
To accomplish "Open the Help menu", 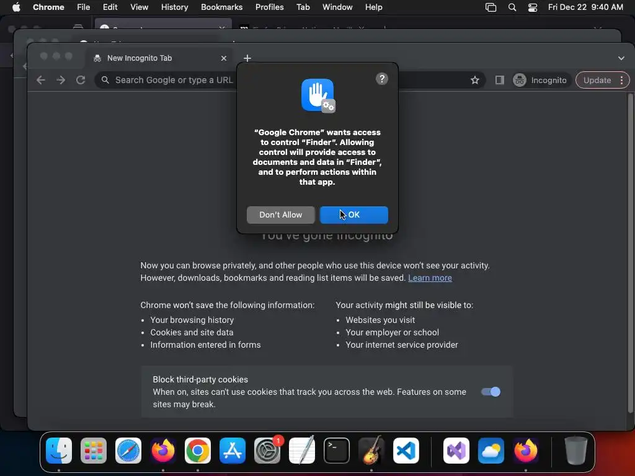I will (x=373, y=7).
